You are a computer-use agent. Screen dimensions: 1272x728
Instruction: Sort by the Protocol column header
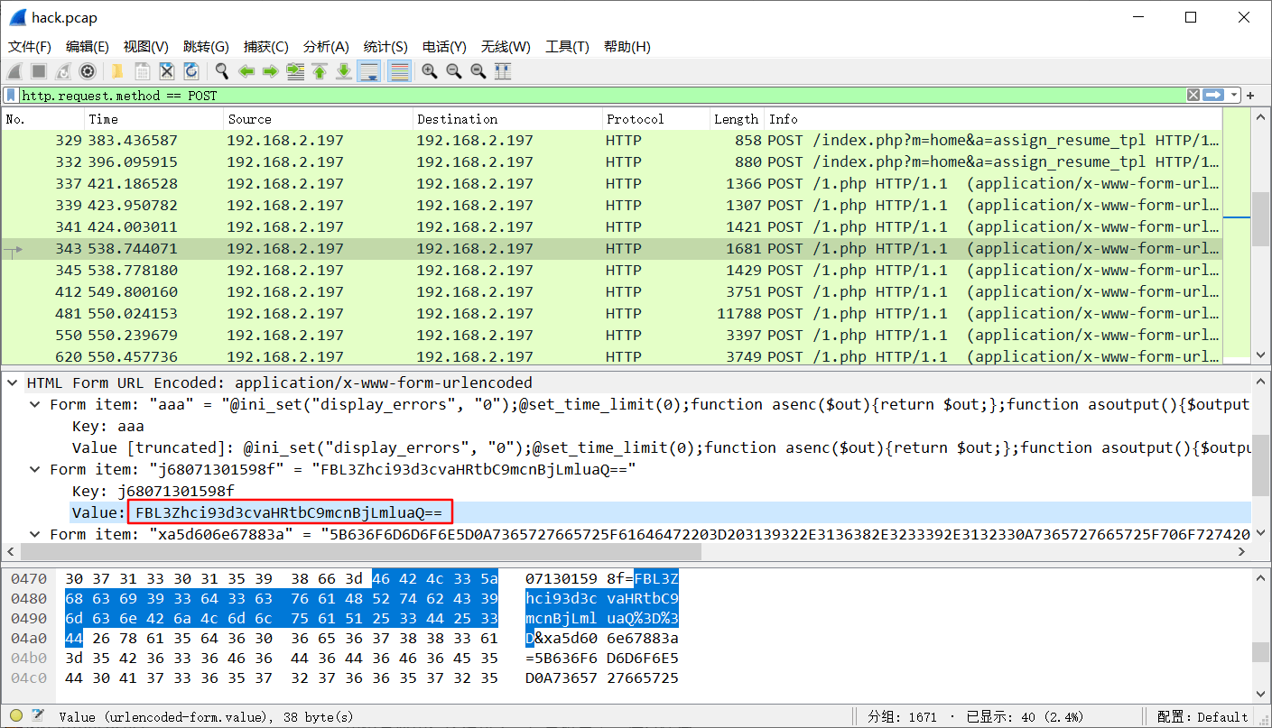pyautogui.click(x=656, y=119)
